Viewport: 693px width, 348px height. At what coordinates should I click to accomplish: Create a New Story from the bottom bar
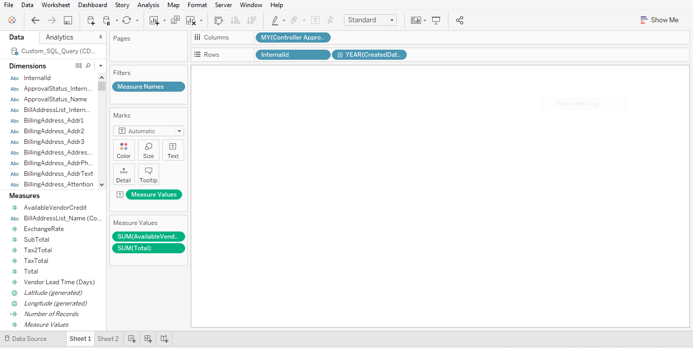pos(164,338)
